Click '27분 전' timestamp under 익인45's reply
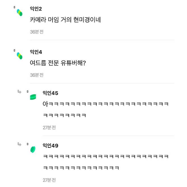Screen dimensions: 187x187 pyautogui.click(x=49, y=128)
